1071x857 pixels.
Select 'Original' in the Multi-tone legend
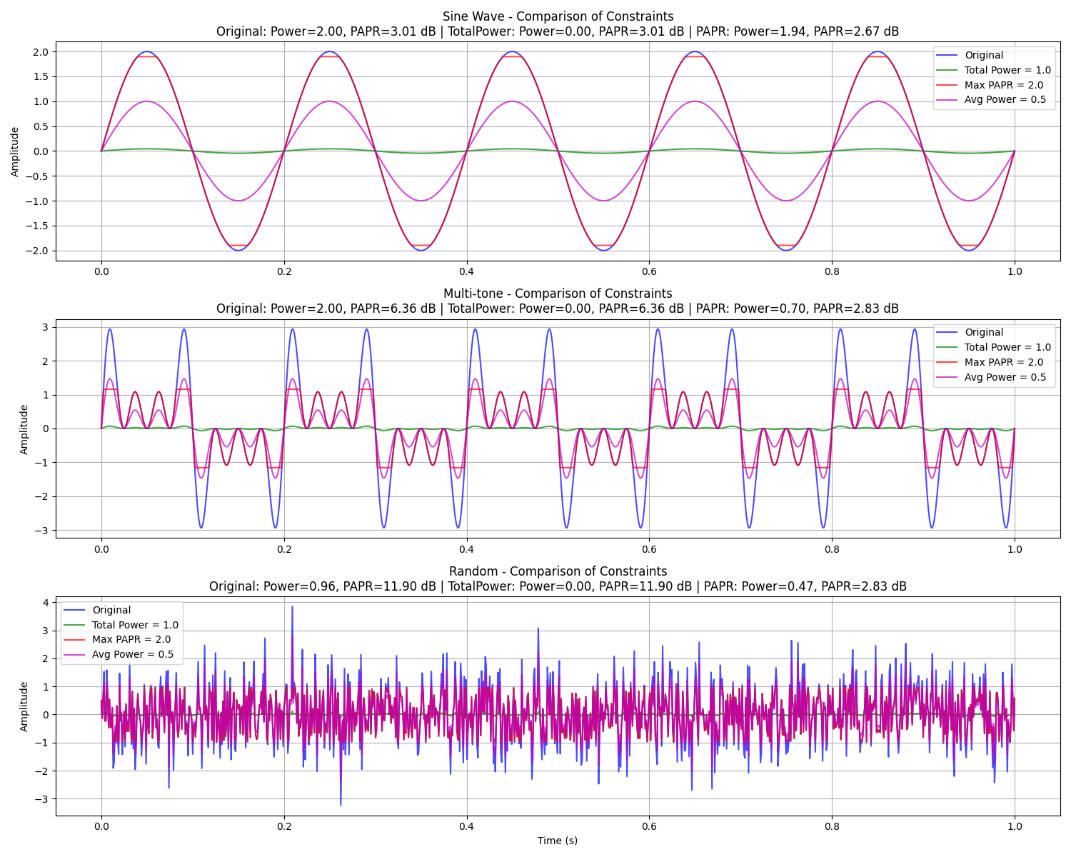(x=984, y=332)
